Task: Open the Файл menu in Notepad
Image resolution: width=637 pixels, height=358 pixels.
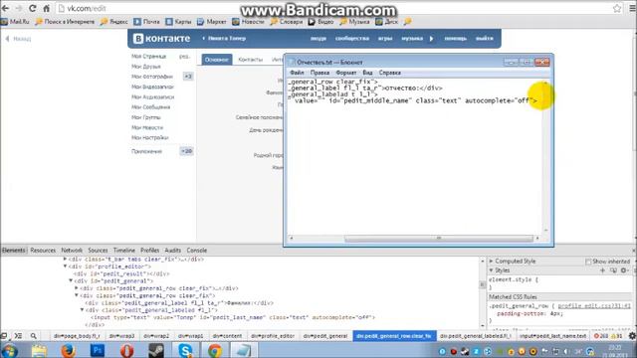Action: [297, 73]
